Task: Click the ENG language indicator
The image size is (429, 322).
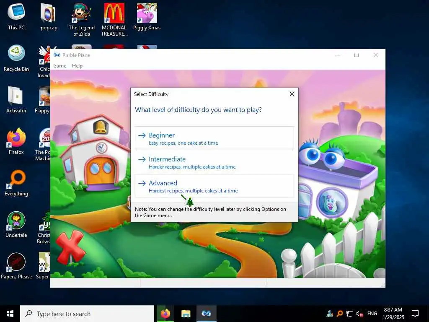Action: 372,314
